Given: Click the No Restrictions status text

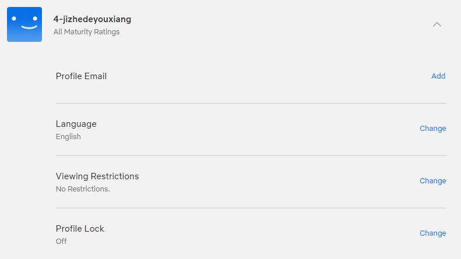Looking at the screenshot, I should tap(83, 189).
